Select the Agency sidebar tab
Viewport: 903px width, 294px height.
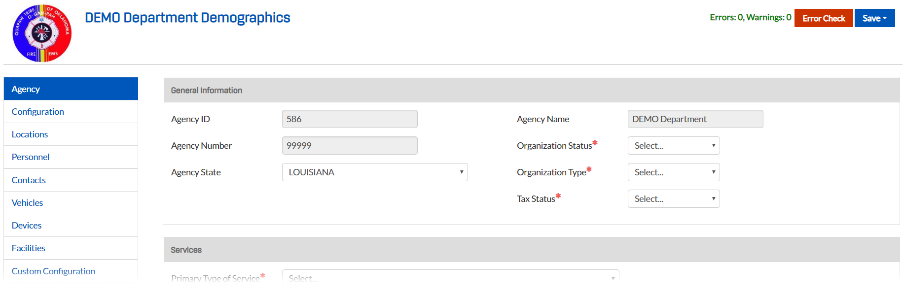[x=71, y=89]
